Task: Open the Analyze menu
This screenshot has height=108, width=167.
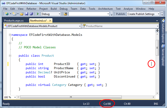Action: [x=128, y=9]
